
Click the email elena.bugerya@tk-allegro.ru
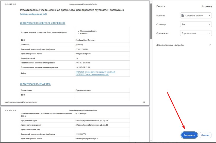(x=87, y=138)
